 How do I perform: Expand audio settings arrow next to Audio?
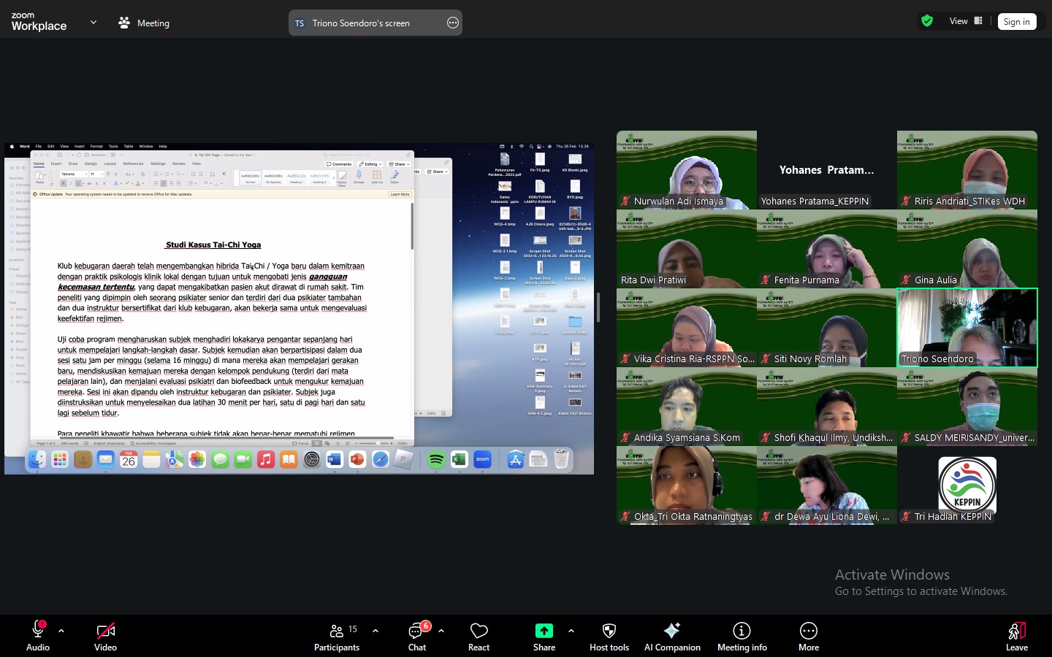61,631
